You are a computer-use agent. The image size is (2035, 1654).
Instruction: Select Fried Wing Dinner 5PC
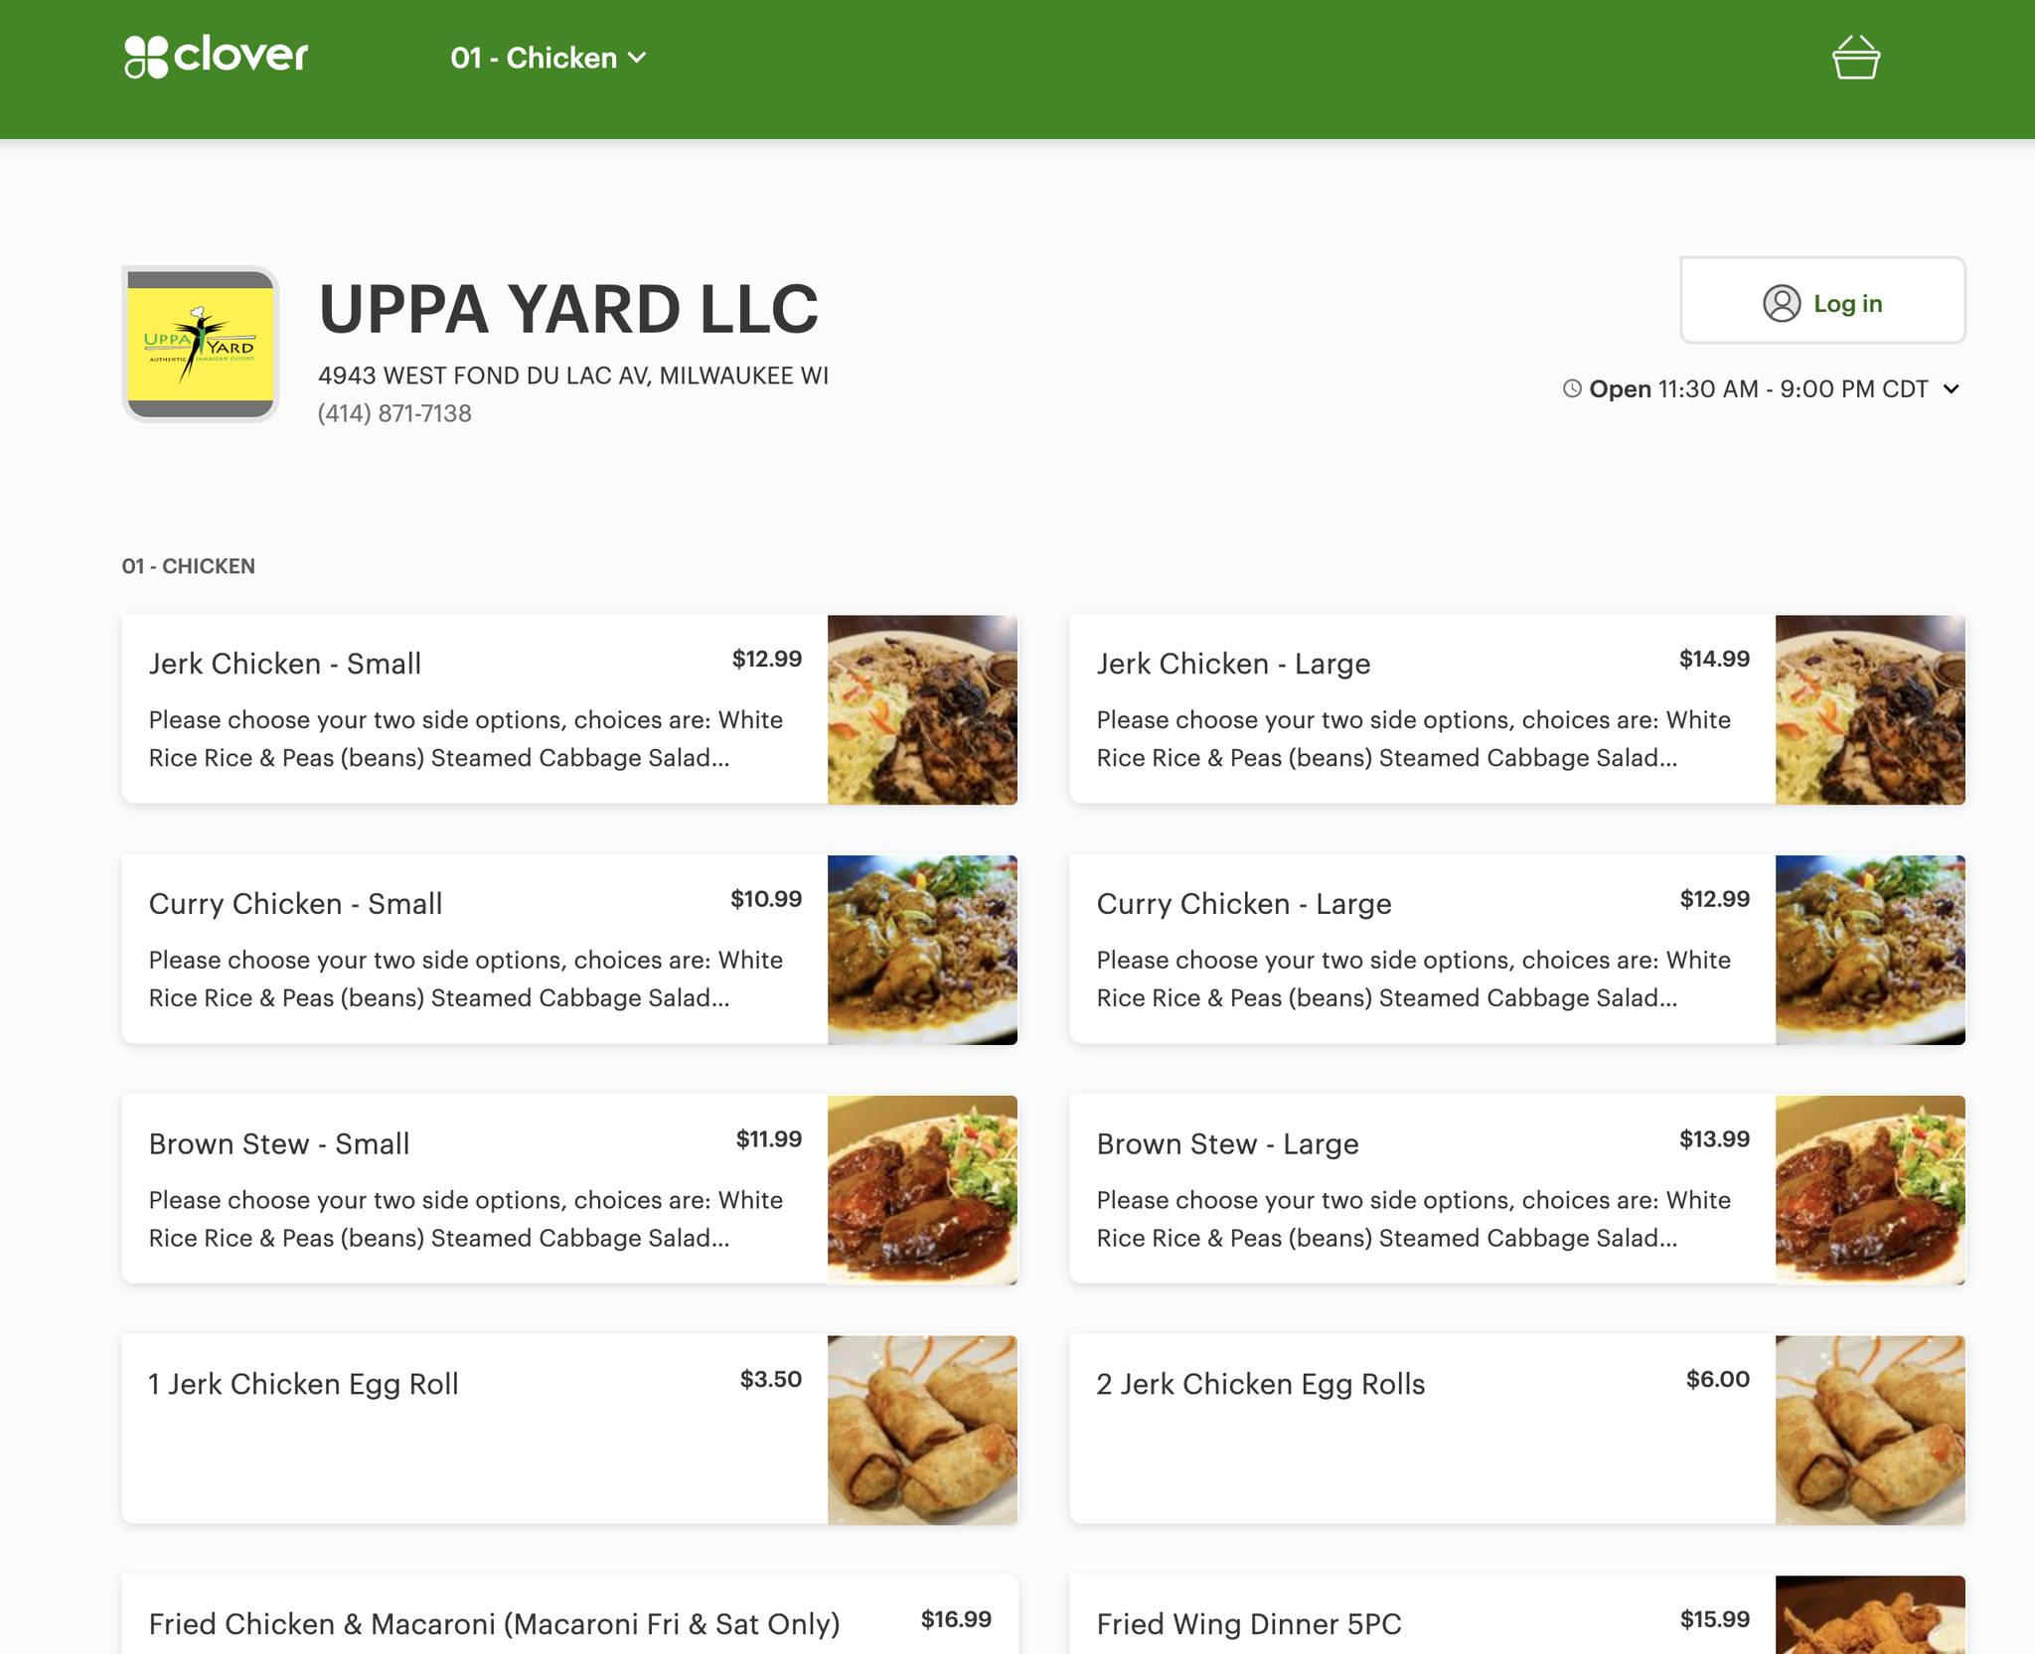point(1249,1623)
